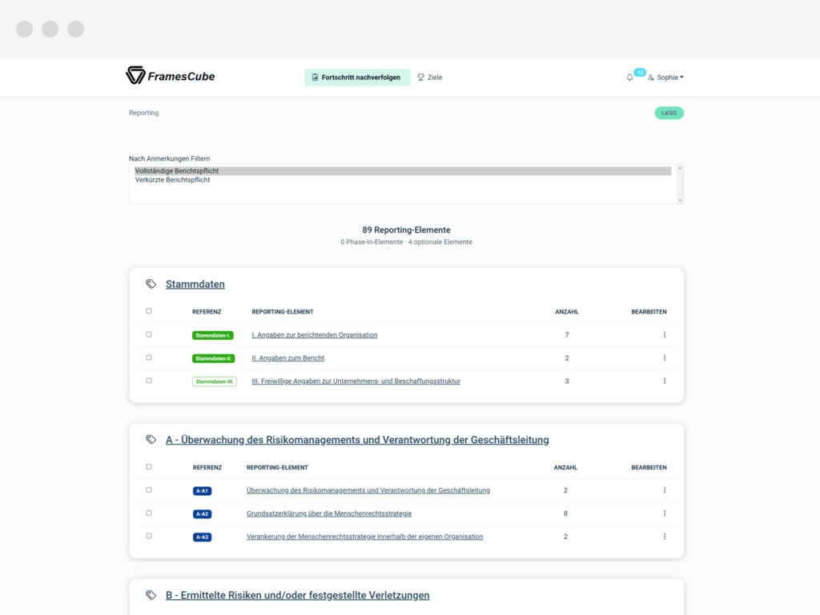820x615 pixels.
Task: Click the tag icon next to Stammdaten
Action: pos(151,284)
